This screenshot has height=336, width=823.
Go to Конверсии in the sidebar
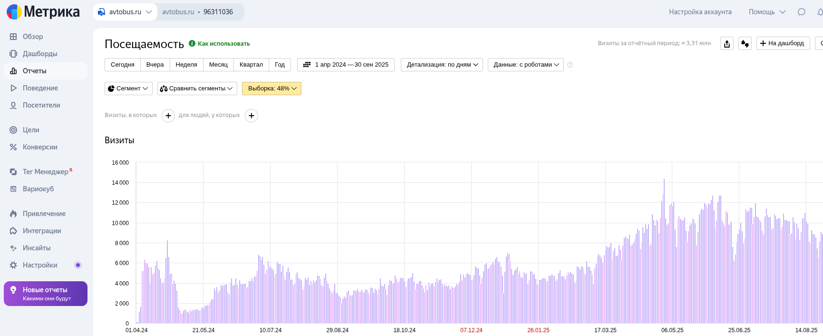40,147
